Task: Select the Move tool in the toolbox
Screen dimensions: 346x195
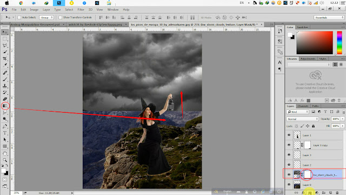Action: click(x=5, y=32)
